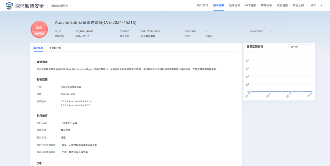
Task: Click the Apache Solr 认证绕过漏洞 page title
Action: tap(96, 23)
